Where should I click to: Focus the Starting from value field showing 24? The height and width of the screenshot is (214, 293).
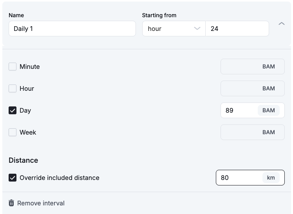237,29
